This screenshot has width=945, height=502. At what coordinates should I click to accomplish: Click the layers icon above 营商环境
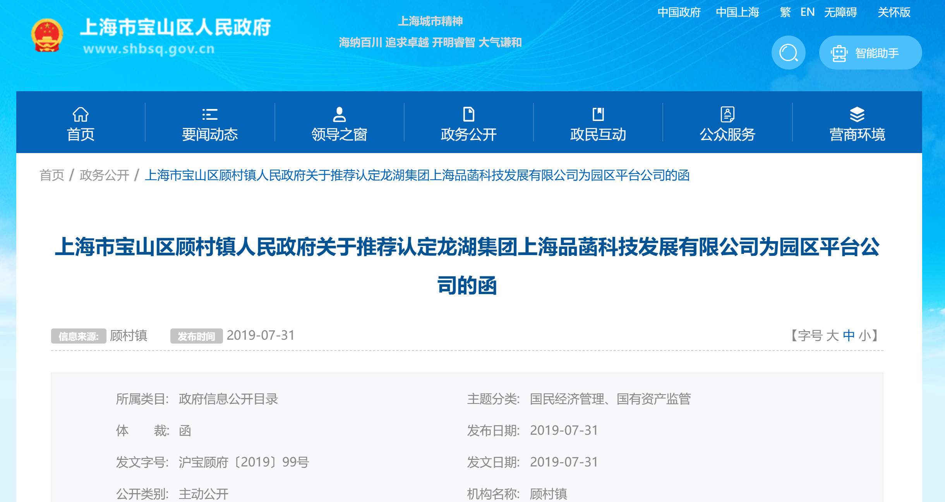click(x=857, y=114)
